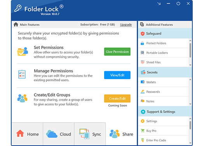Viewport: 204px width, 146px height.
Task: Click the Notes icon in sidebar
Action: 143,101
